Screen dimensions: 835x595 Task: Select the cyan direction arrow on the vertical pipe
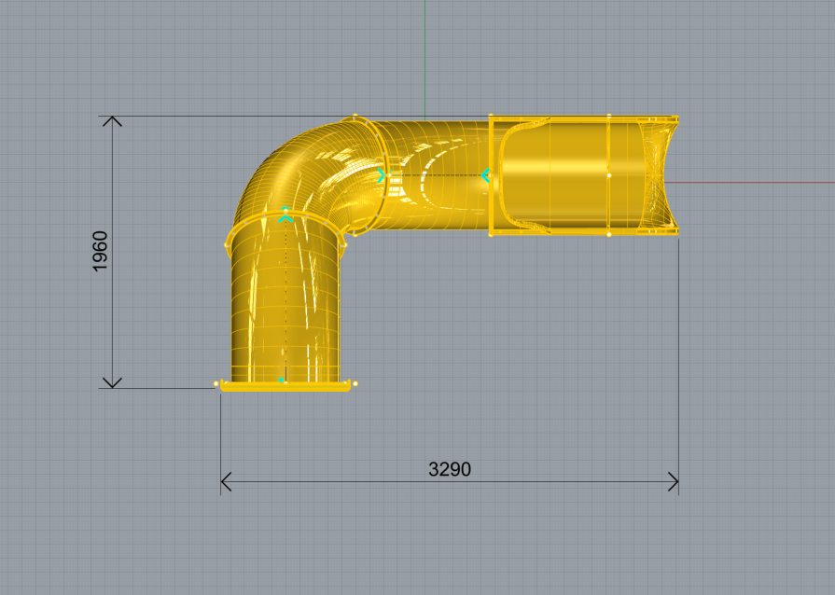tap(285, 215)
